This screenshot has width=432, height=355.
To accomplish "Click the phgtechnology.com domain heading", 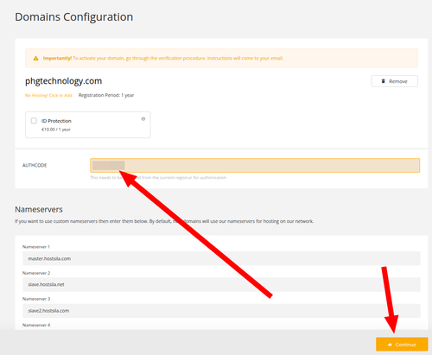I will point(64,81).
